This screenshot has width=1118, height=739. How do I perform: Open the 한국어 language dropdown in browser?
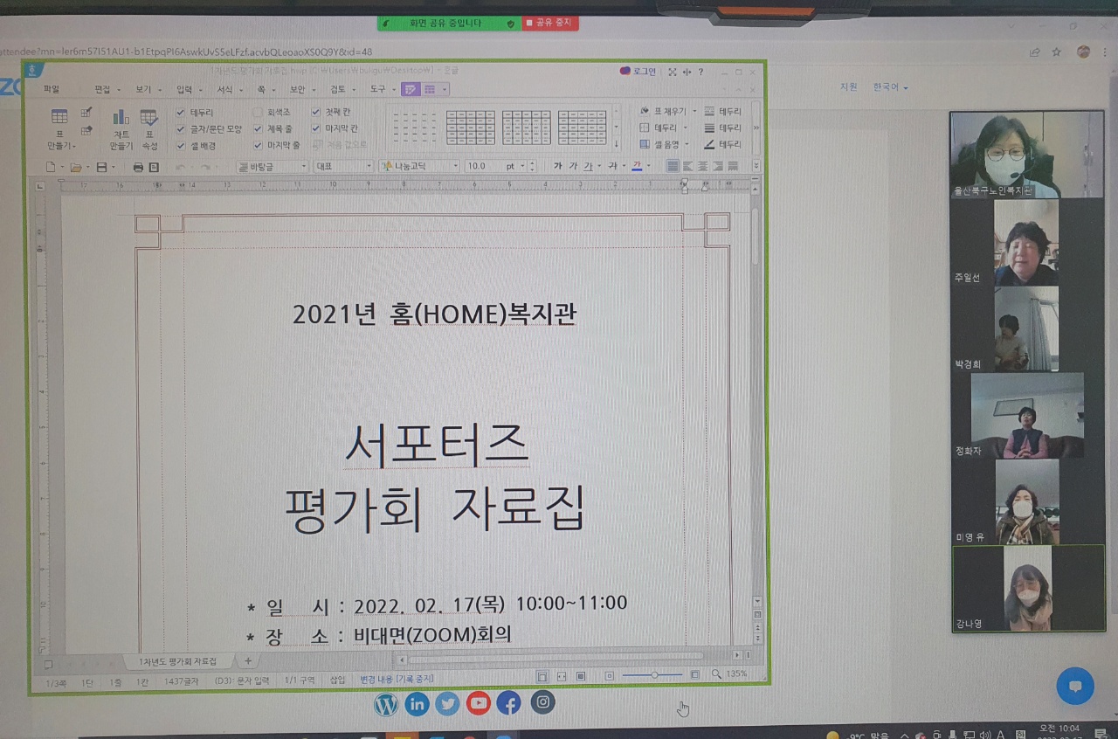(891, 87)
